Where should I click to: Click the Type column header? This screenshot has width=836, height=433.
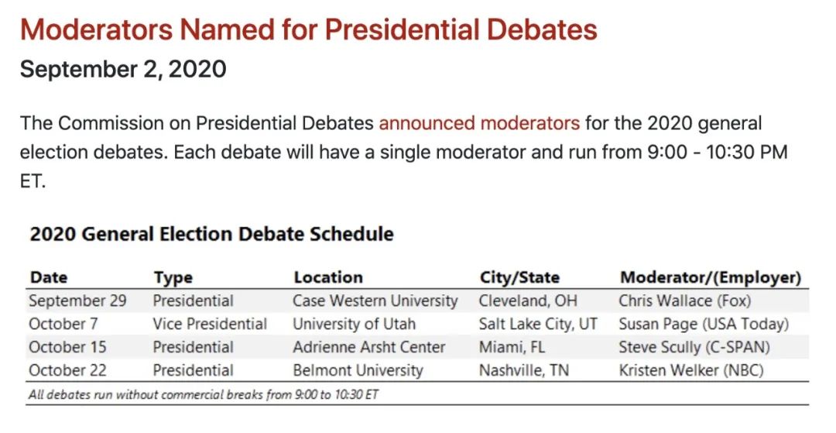(x=173, y=278)
